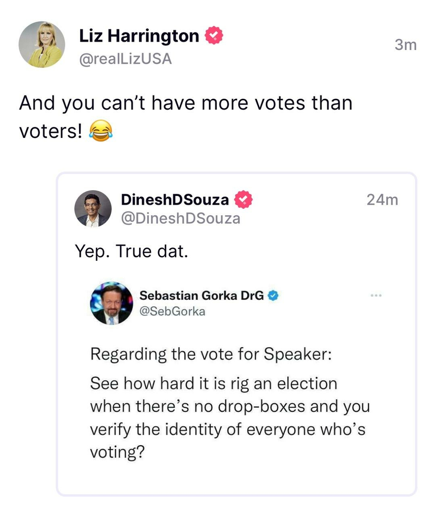The height and width of the screenshot is (516, 436).
Task: Click the 24m timestamp on quoted post
Action: (x=382, y=200)
